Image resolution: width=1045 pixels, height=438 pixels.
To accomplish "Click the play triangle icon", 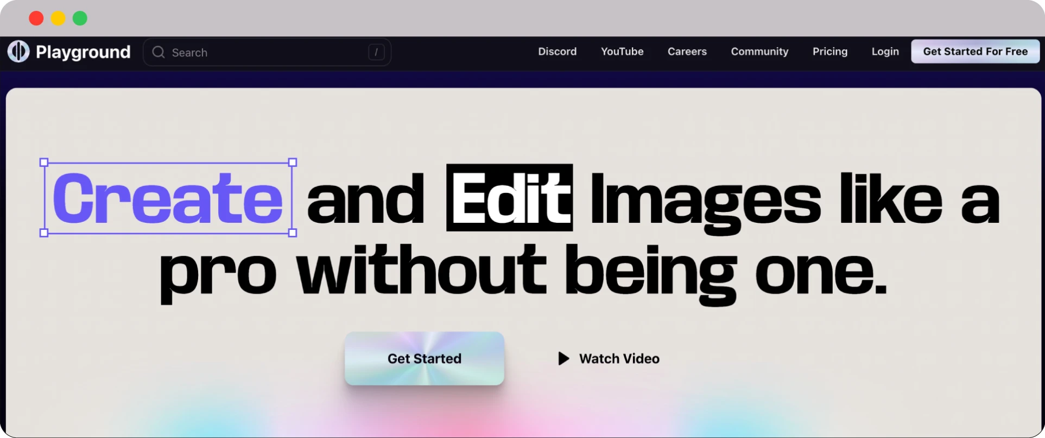I will pos(563,358).
